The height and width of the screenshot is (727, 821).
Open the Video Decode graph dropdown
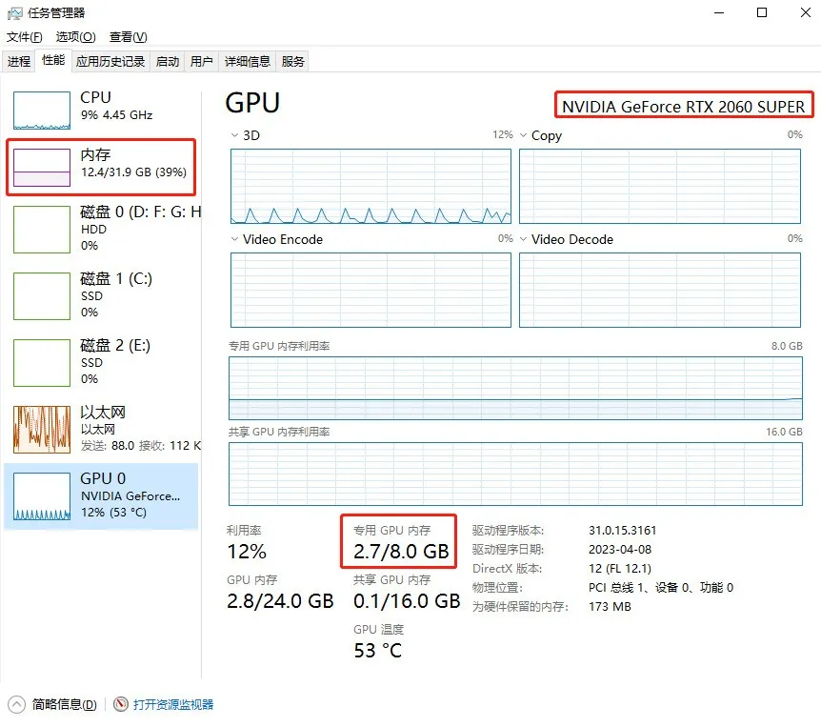[x=524, y=239]
